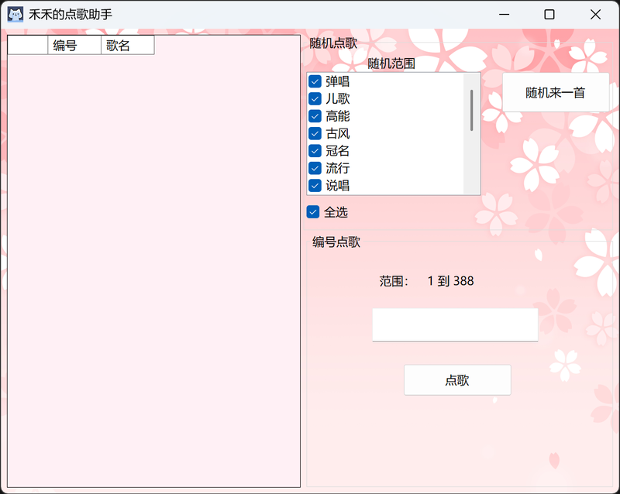Screen dimensions: 620x494
Task: Click the 歌名 column header
Action: [x=128, y=46]
